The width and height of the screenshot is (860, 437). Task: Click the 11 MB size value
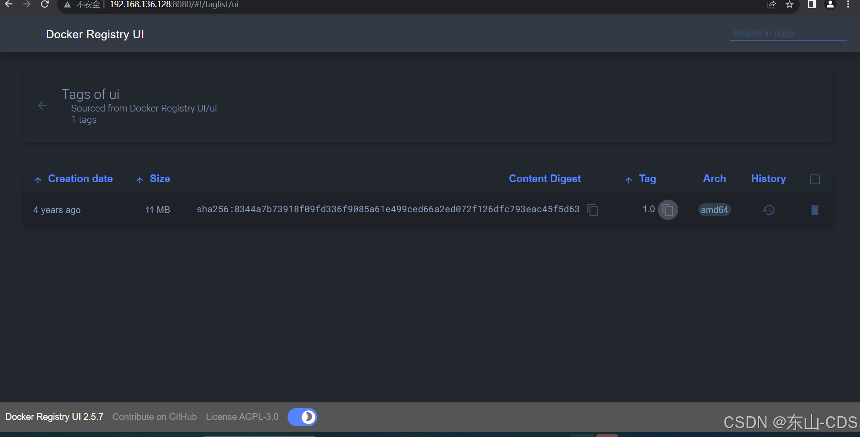158,210
